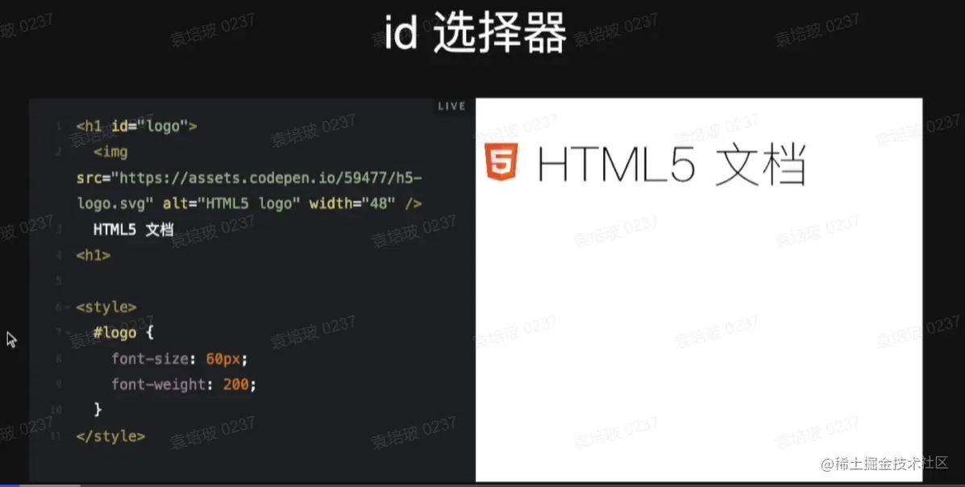The width and height of the screenshot is (965, 487).
Task: Click the closing </style> tag
Action: point(110,436)
